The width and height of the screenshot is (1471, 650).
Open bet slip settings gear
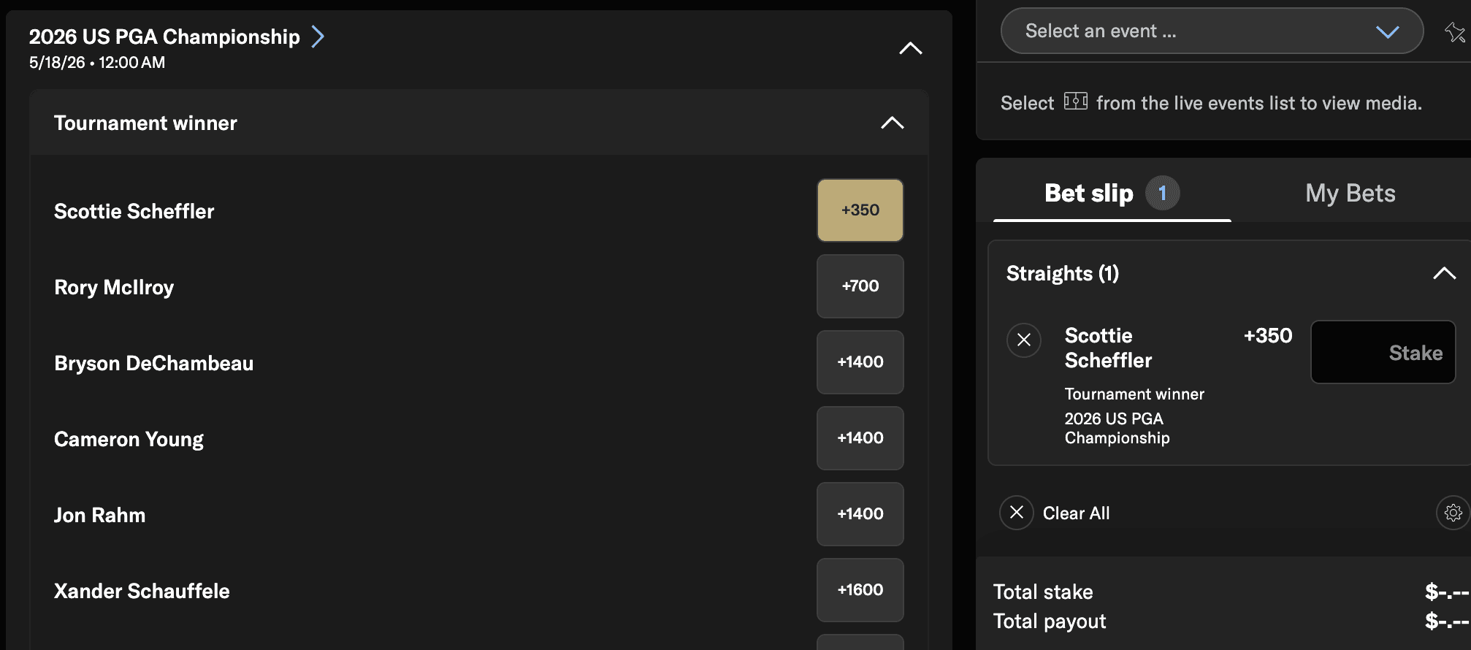(1453, 513)
